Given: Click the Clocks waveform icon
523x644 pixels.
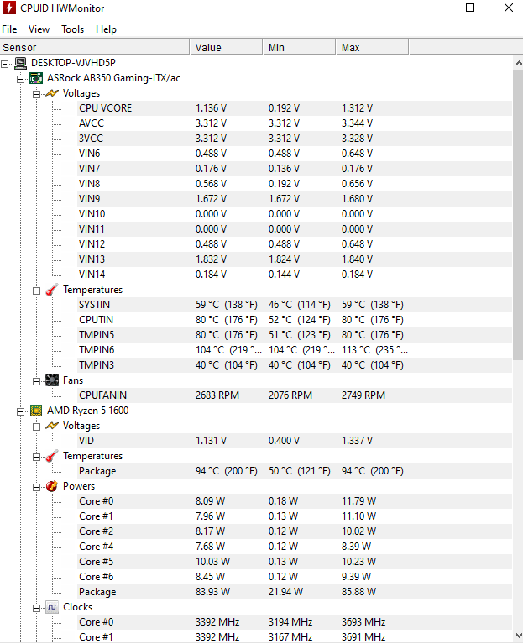Looking at the screenshot, I should 52,607.
